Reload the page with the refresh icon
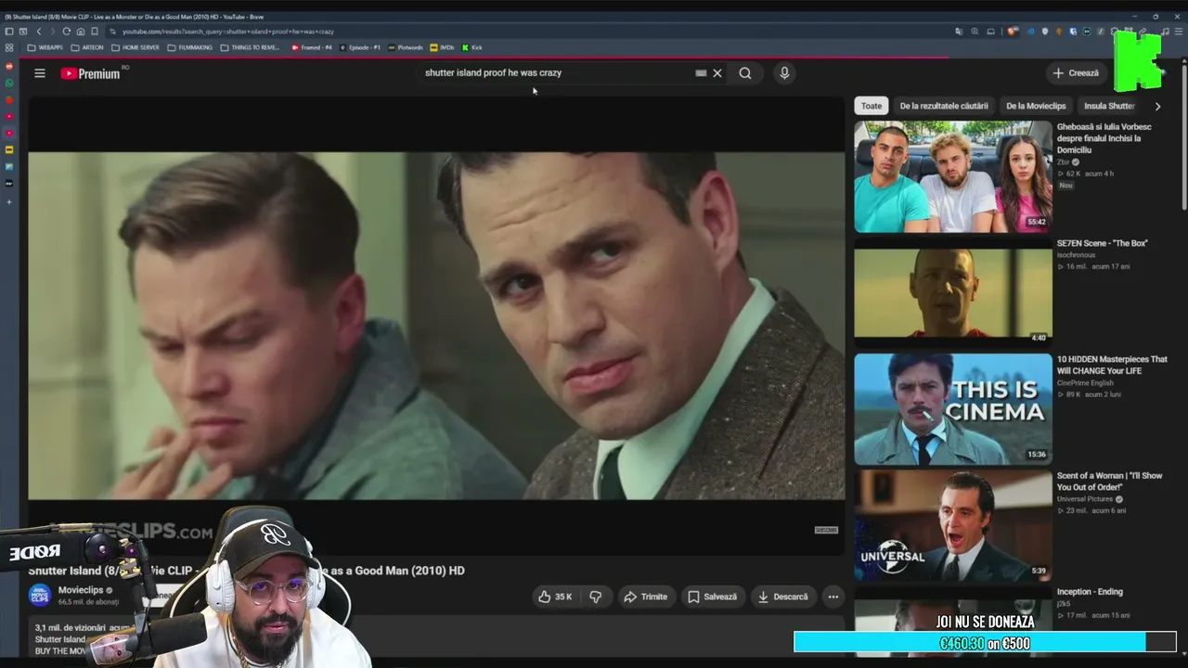This screenshot has height=668, width=1188. [x=67, y=32]
